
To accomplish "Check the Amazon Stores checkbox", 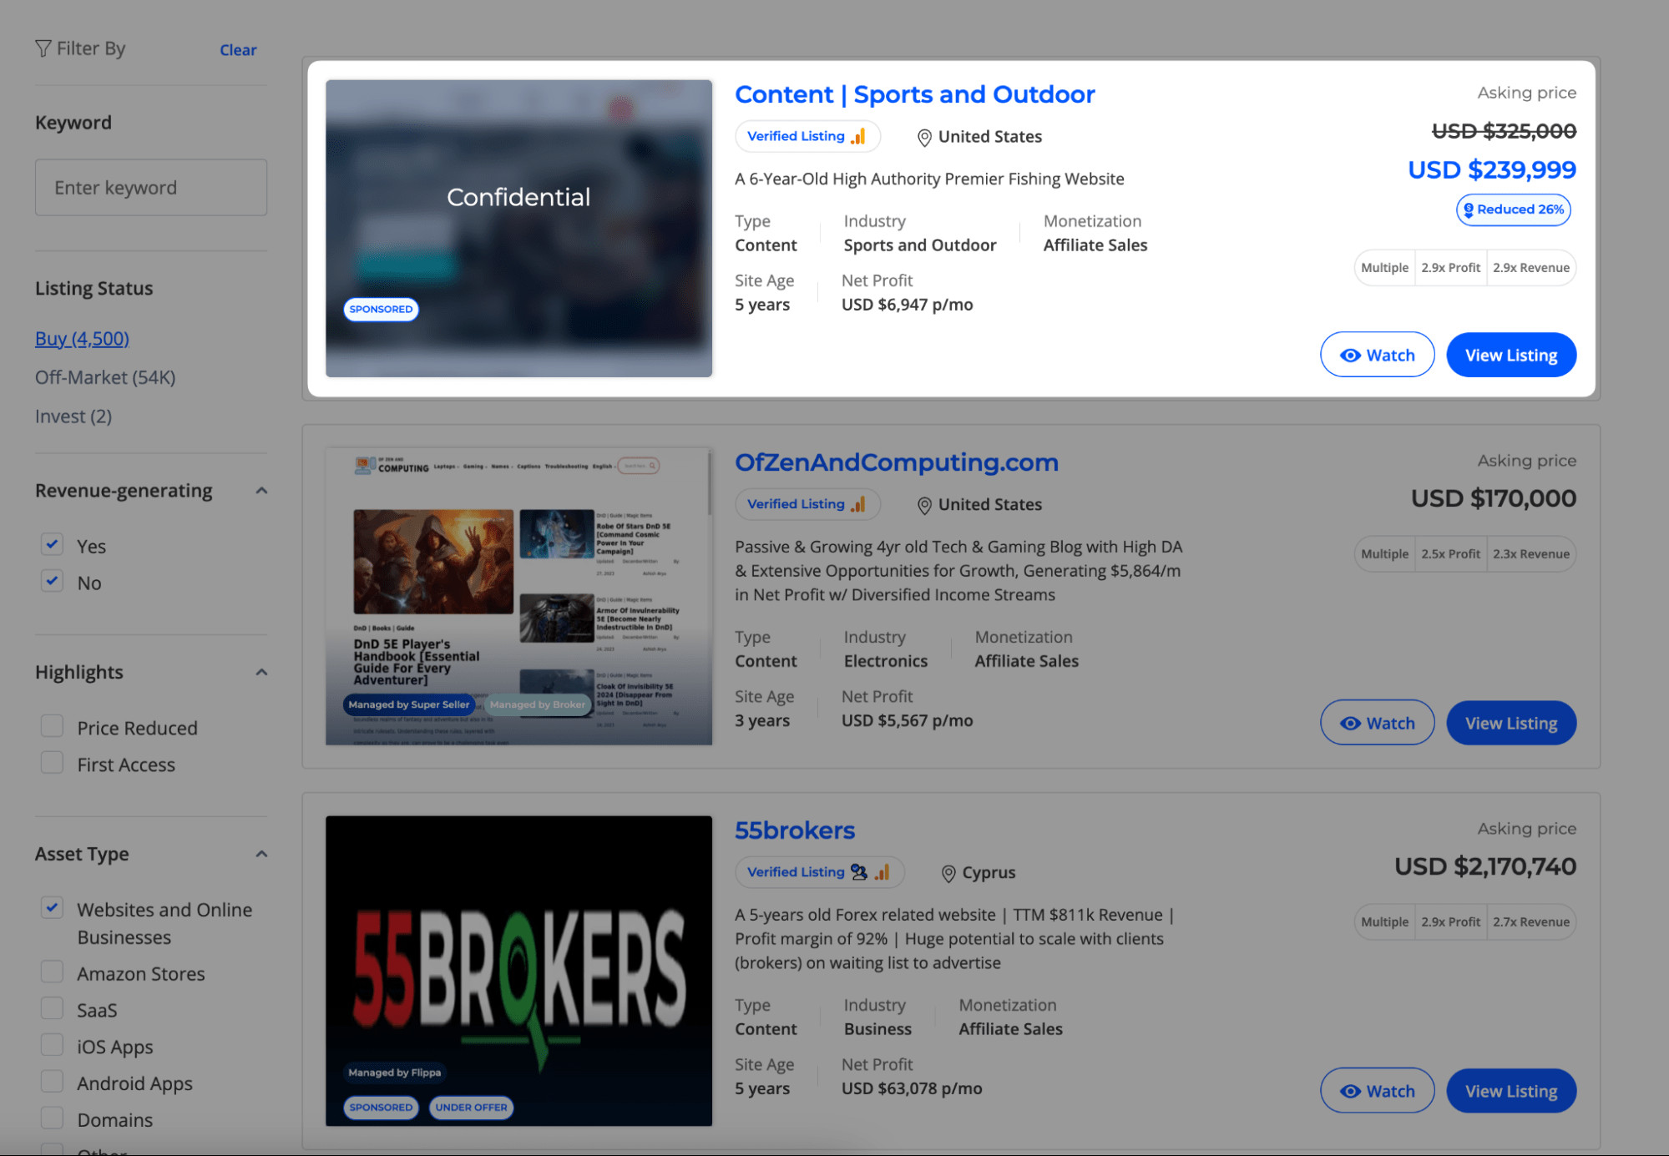I will [52, 972].
